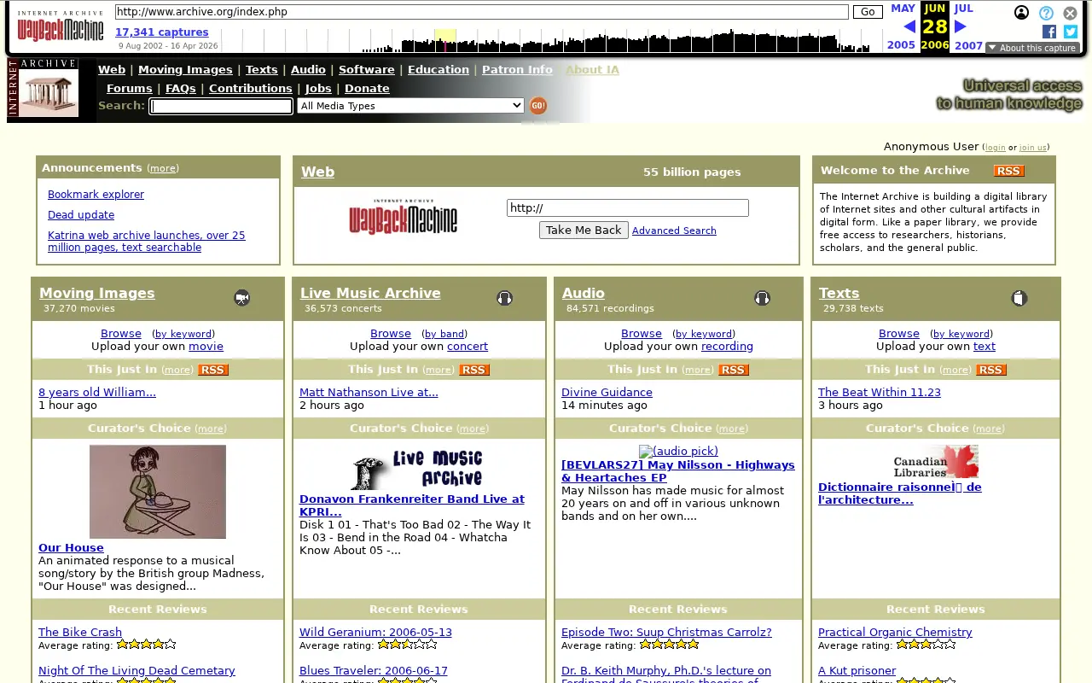Screen dimensions: 1092x683
Task: Open Katrina web archive announcement link
Action: (x=147, y=242)
